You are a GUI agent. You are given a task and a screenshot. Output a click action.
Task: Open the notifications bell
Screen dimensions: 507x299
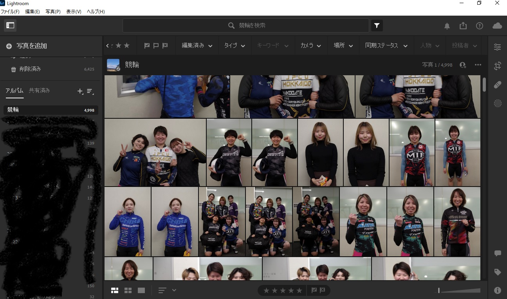[x=447, y=26]
